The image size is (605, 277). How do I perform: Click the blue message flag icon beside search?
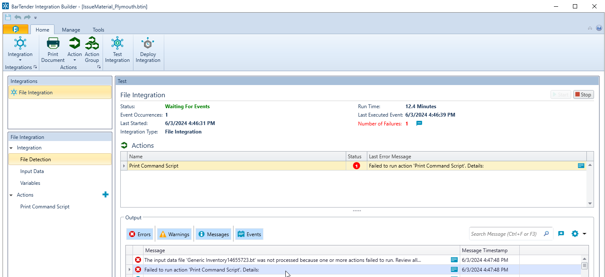561,234
